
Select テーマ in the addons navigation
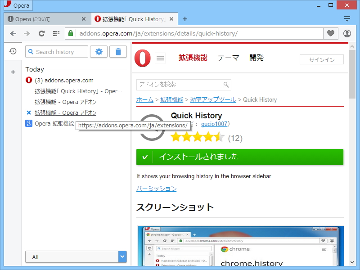228,58
